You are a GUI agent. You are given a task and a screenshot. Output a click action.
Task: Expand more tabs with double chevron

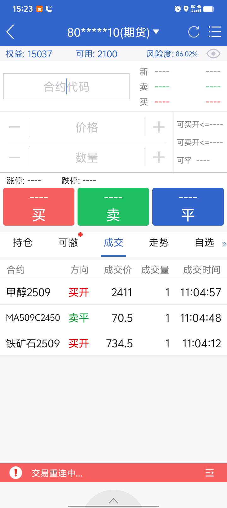pos(224,244)
